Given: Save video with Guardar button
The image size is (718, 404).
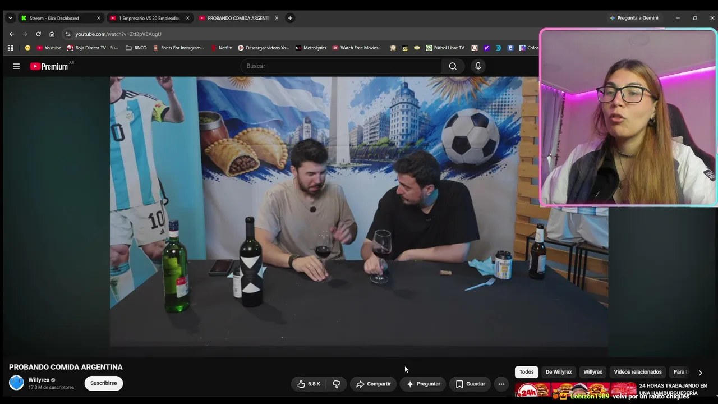Looking at the screenshot, I should 470,384.
